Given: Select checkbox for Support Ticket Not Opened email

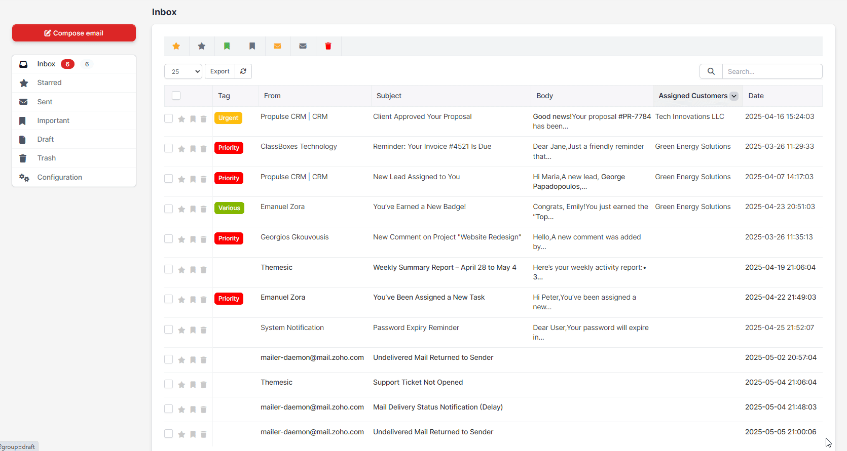Looking at the screenshot, I should point(168,384).
